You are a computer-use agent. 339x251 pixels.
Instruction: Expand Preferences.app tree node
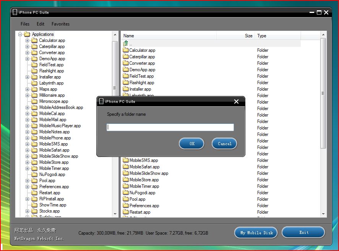point(27,187)
